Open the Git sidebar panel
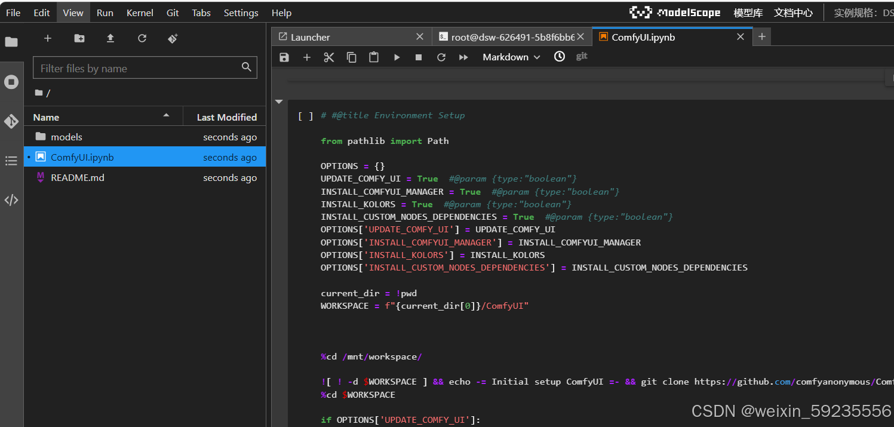The image size is (894, 427). [x=11, y=121]
